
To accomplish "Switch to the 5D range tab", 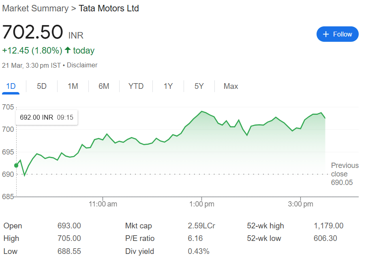I will tap(42, 86).
